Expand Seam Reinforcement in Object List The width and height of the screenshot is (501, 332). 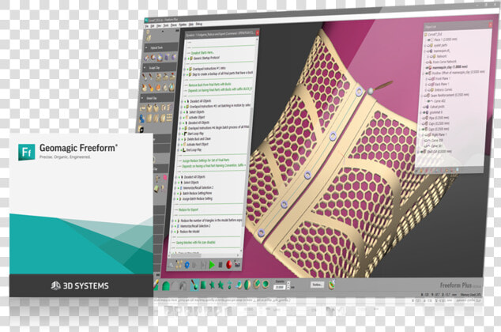coord(423,96)
